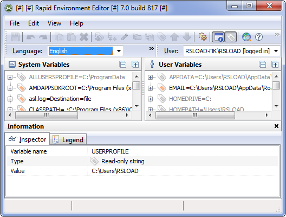Click the User Variables person icon
286x217 pixels.
152,65
